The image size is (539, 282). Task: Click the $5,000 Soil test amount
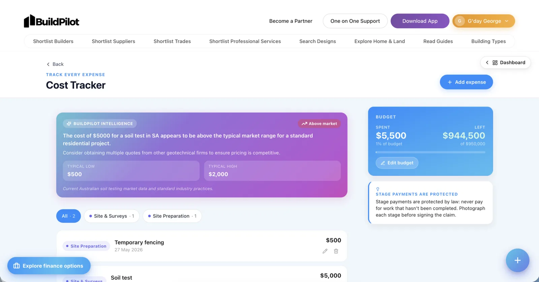point(330,276)
